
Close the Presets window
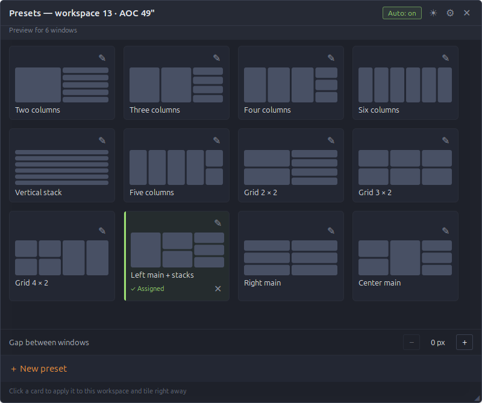coord(466,13)
